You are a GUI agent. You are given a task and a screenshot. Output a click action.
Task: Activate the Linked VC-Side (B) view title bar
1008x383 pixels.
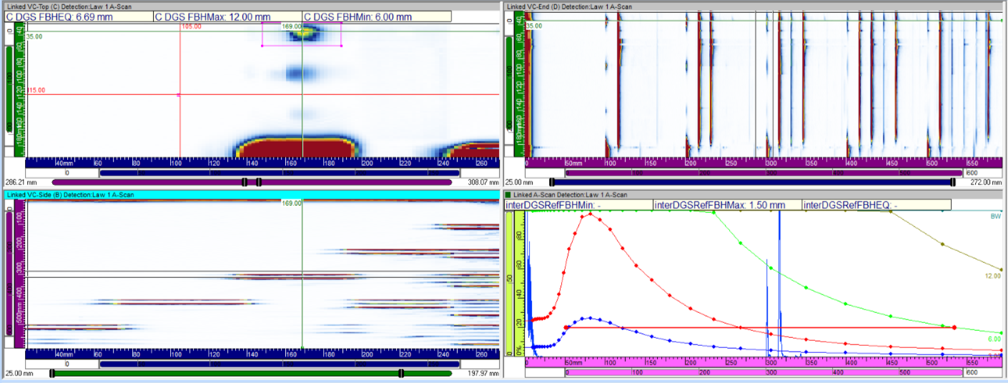pyautogui.click(x=250, y=194)
